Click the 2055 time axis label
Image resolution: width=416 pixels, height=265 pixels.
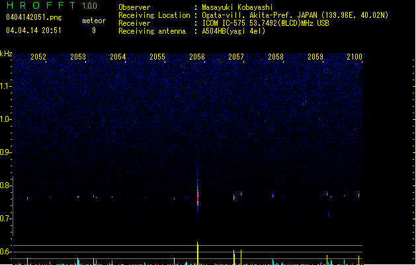[x=157, y=57]
